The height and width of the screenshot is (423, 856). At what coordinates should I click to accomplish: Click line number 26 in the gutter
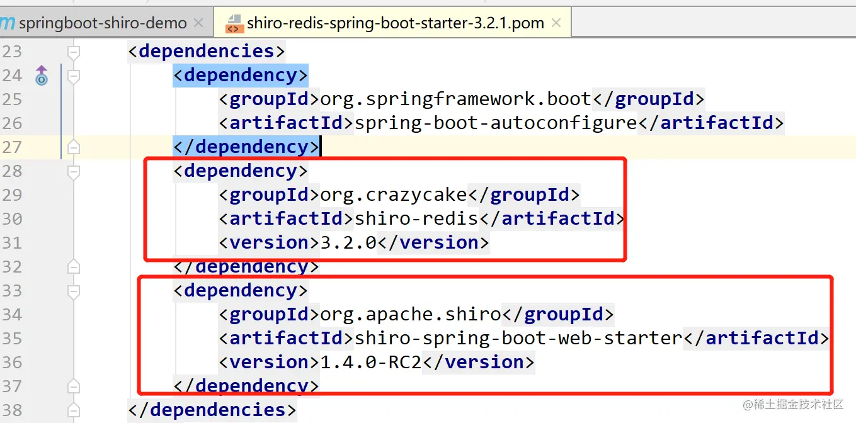tap(11, 123)
